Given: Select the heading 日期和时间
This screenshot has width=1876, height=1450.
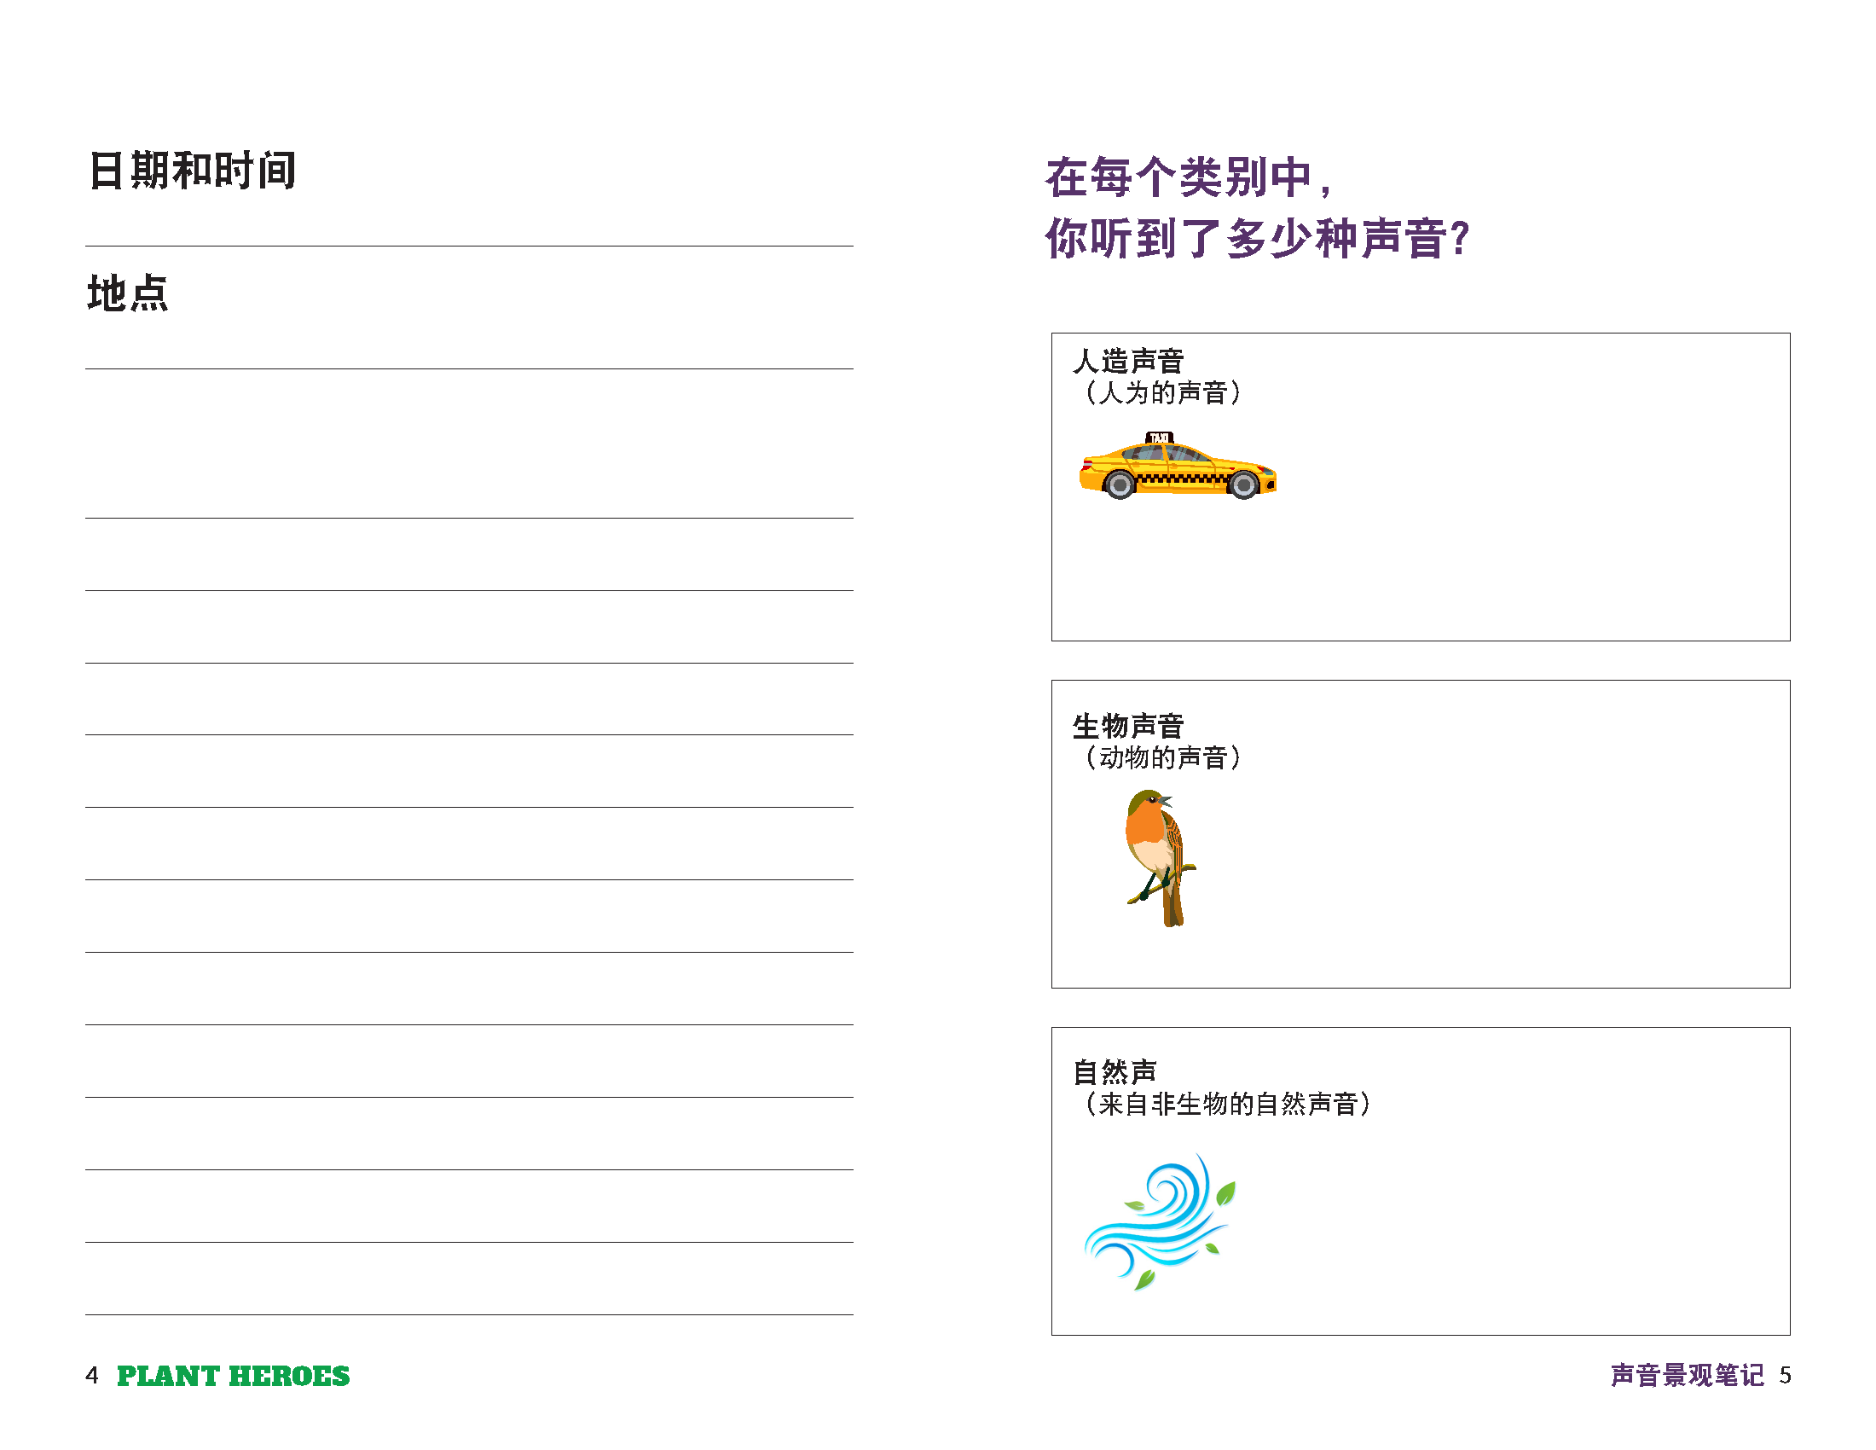Looking at the screenshot, I should click(x=193, y=170).
